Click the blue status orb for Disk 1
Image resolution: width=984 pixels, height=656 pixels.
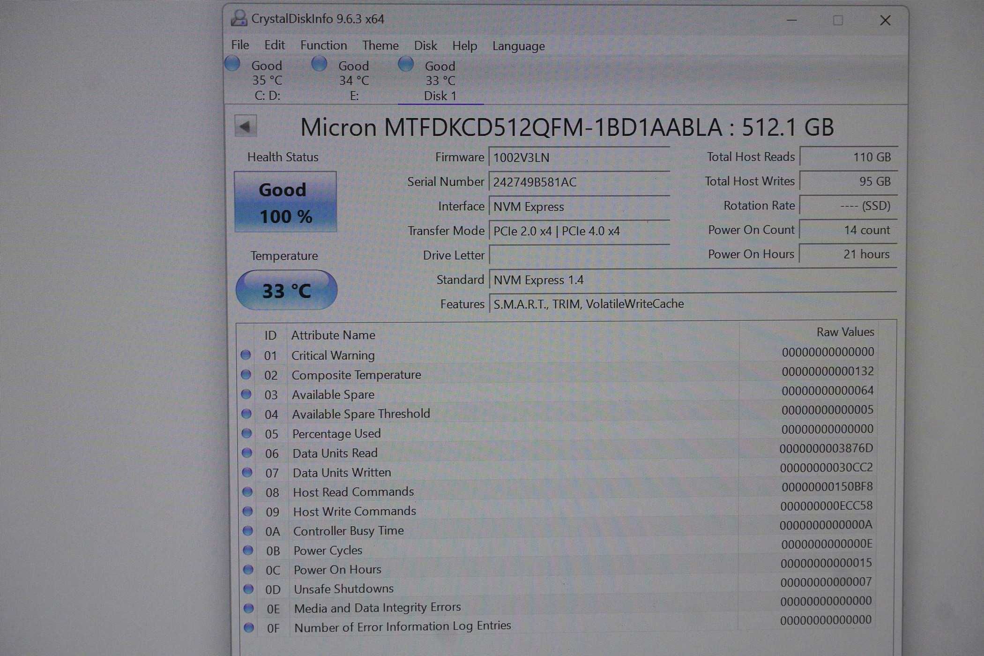(406, 63)
